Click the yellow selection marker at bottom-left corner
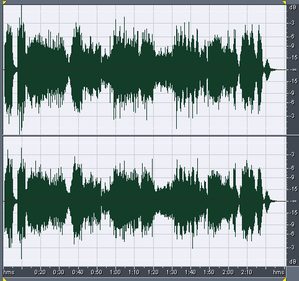The image size is (299, 281). coord(4,279)
